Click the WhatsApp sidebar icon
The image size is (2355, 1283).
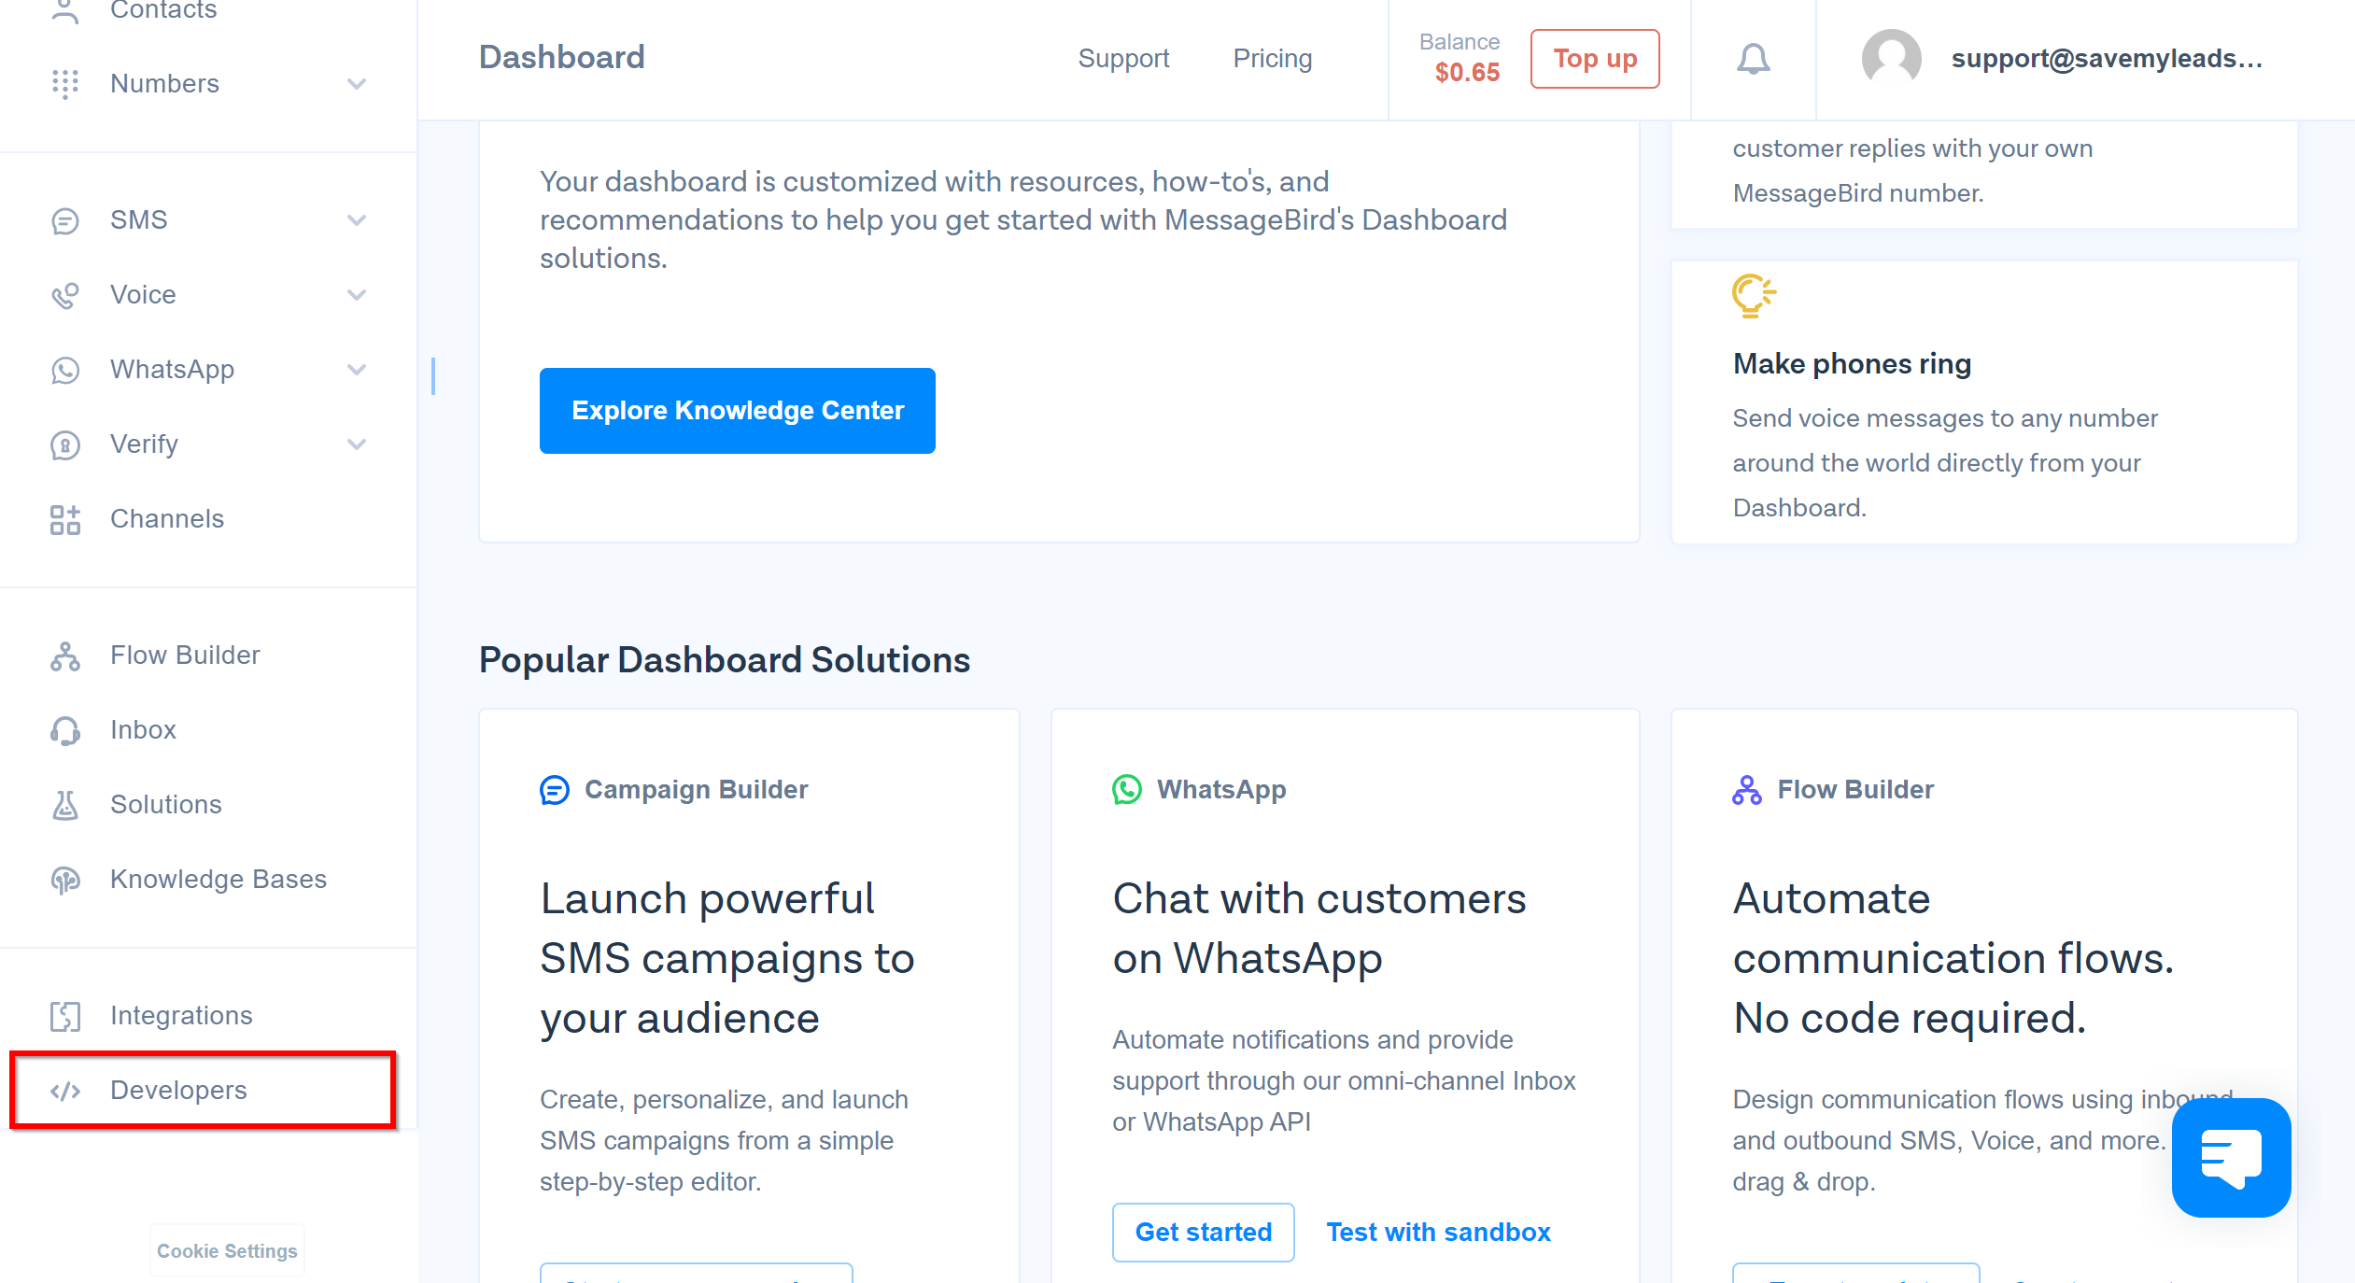tap(65, 370)
